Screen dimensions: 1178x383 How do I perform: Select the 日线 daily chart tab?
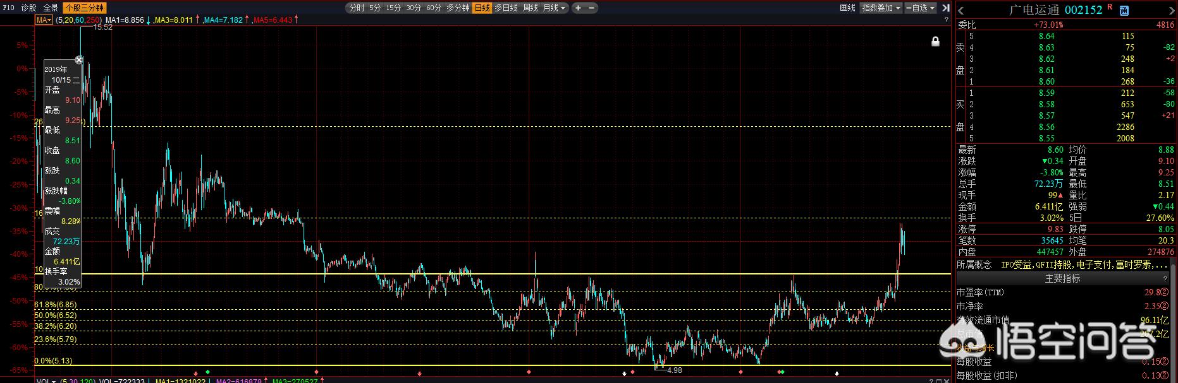tap(482, 8)
